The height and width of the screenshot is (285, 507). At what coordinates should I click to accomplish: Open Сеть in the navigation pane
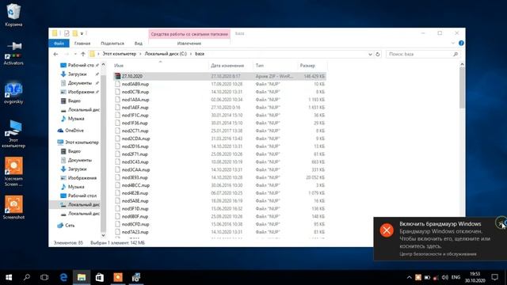pyautogui.click(x=70, y=225)
